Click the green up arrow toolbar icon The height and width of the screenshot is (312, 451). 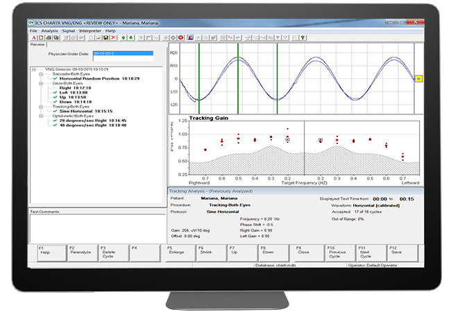[x=122, y=37]
